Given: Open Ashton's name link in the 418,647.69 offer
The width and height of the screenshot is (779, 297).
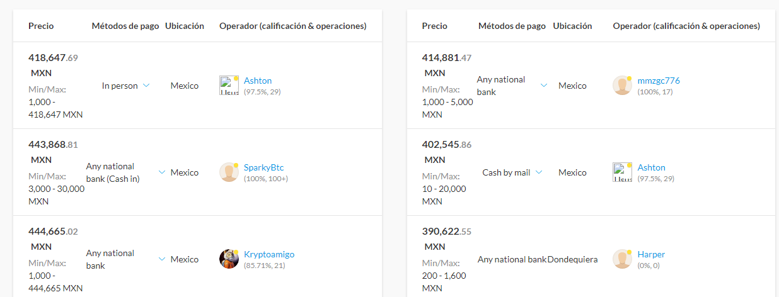Looking at the screenshot, I should (258, 81).
